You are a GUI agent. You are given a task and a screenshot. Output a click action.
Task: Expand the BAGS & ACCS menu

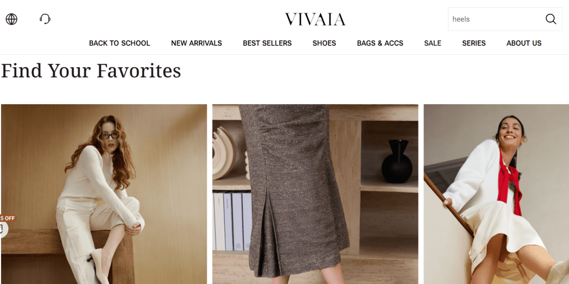tap(380, 43)
